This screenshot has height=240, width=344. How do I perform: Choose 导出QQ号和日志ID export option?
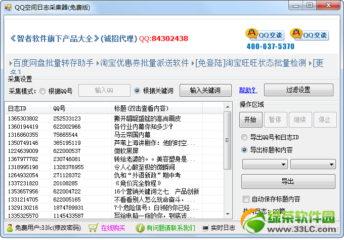244,137
